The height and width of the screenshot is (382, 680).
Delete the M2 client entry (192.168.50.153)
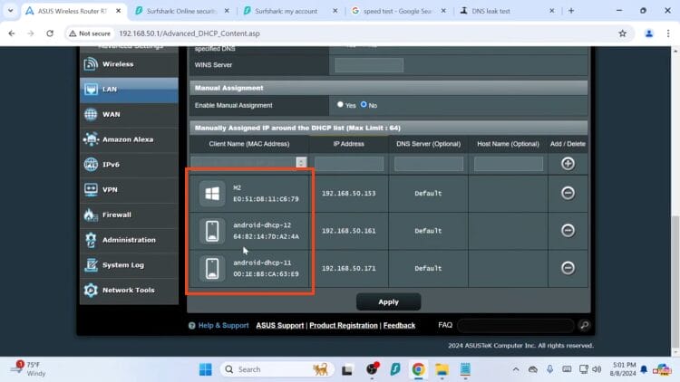click(x=568, y=193)
